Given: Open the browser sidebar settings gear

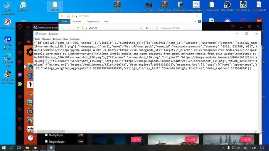Looking at the screenshot, I should point(20,128).
